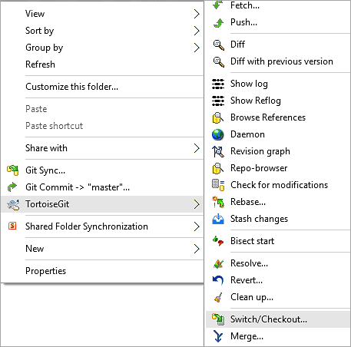Click the Show log list icon
This screenshot has height=347, width=351.
click(218, 84)
